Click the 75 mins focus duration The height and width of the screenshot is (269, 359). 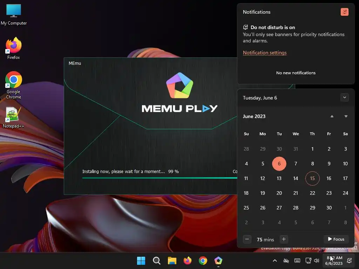265,240
